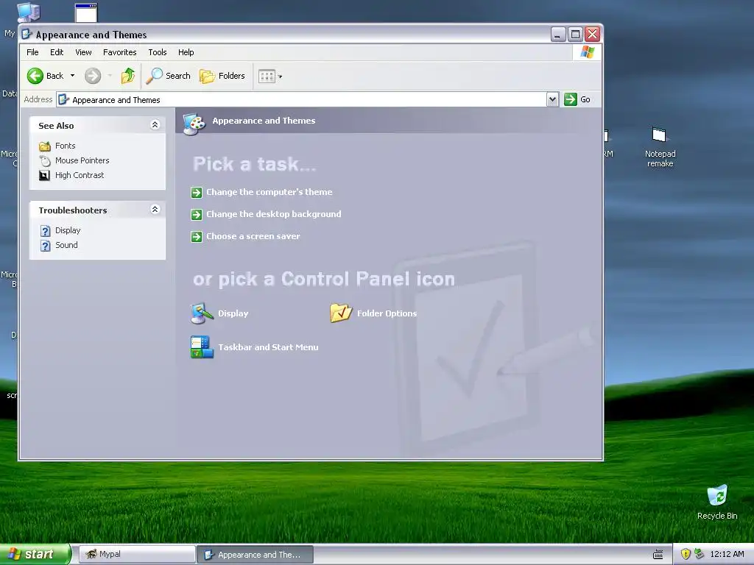Expand the Address bar dropdown
The image size is (754, 565).
click(x=552, y=99)
